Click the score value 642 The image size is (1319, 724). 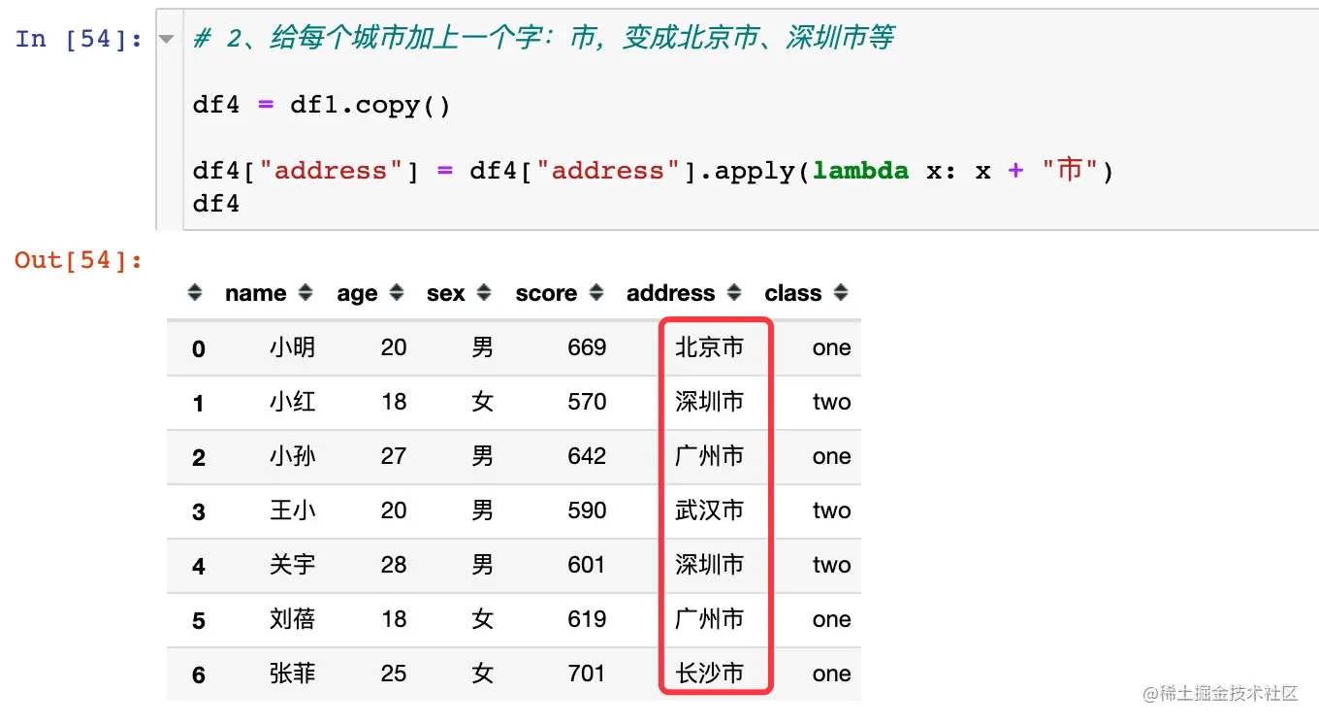click(x=587, y=456)
